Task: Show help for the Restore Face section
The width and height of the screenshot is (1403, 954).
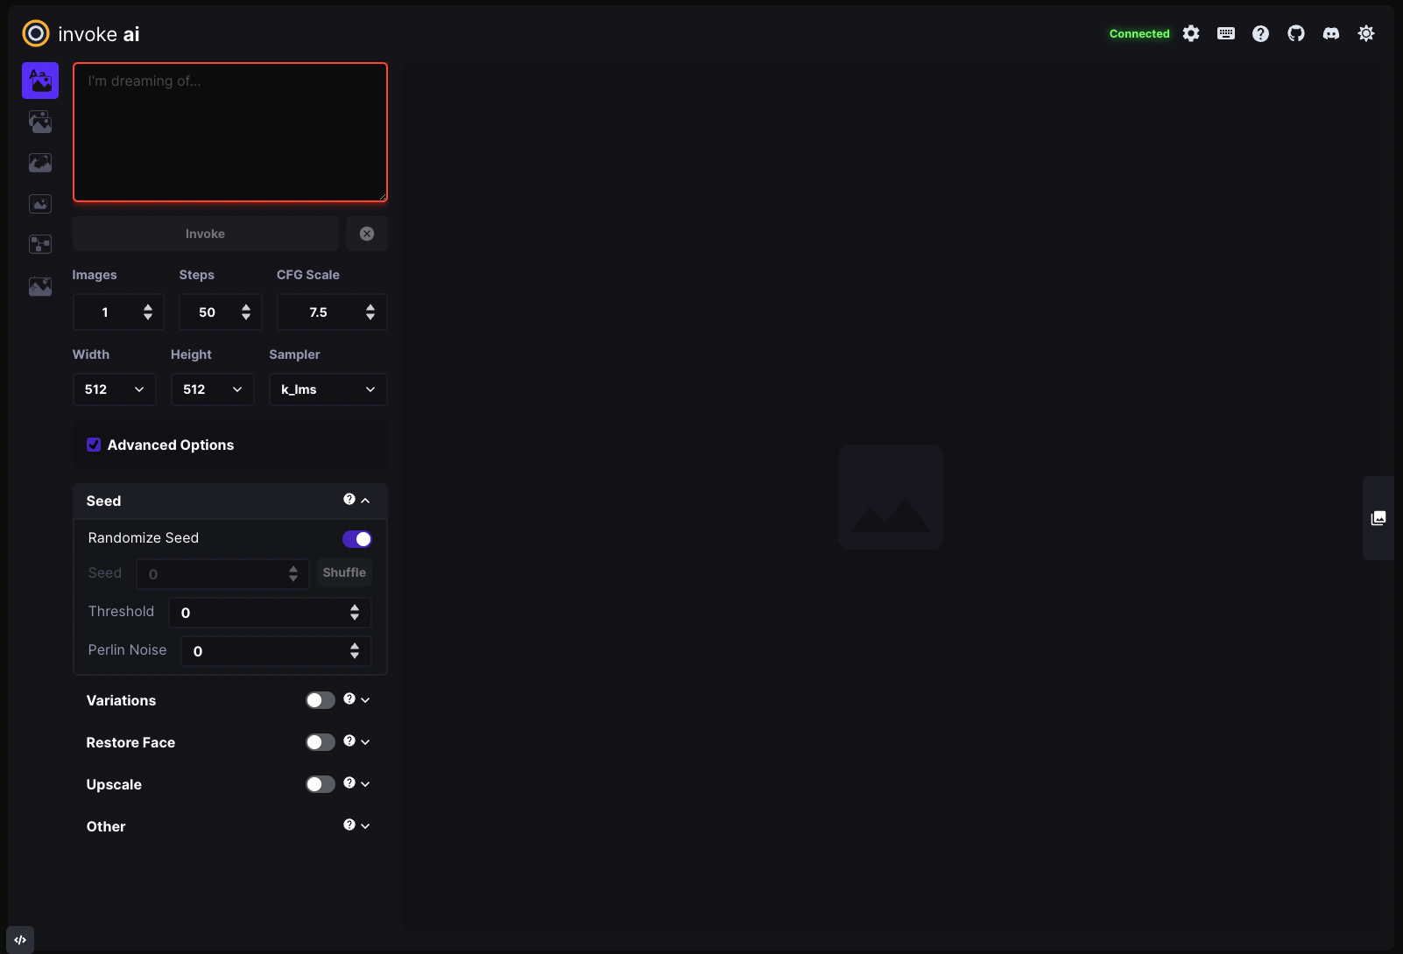Action: (349, 740)
